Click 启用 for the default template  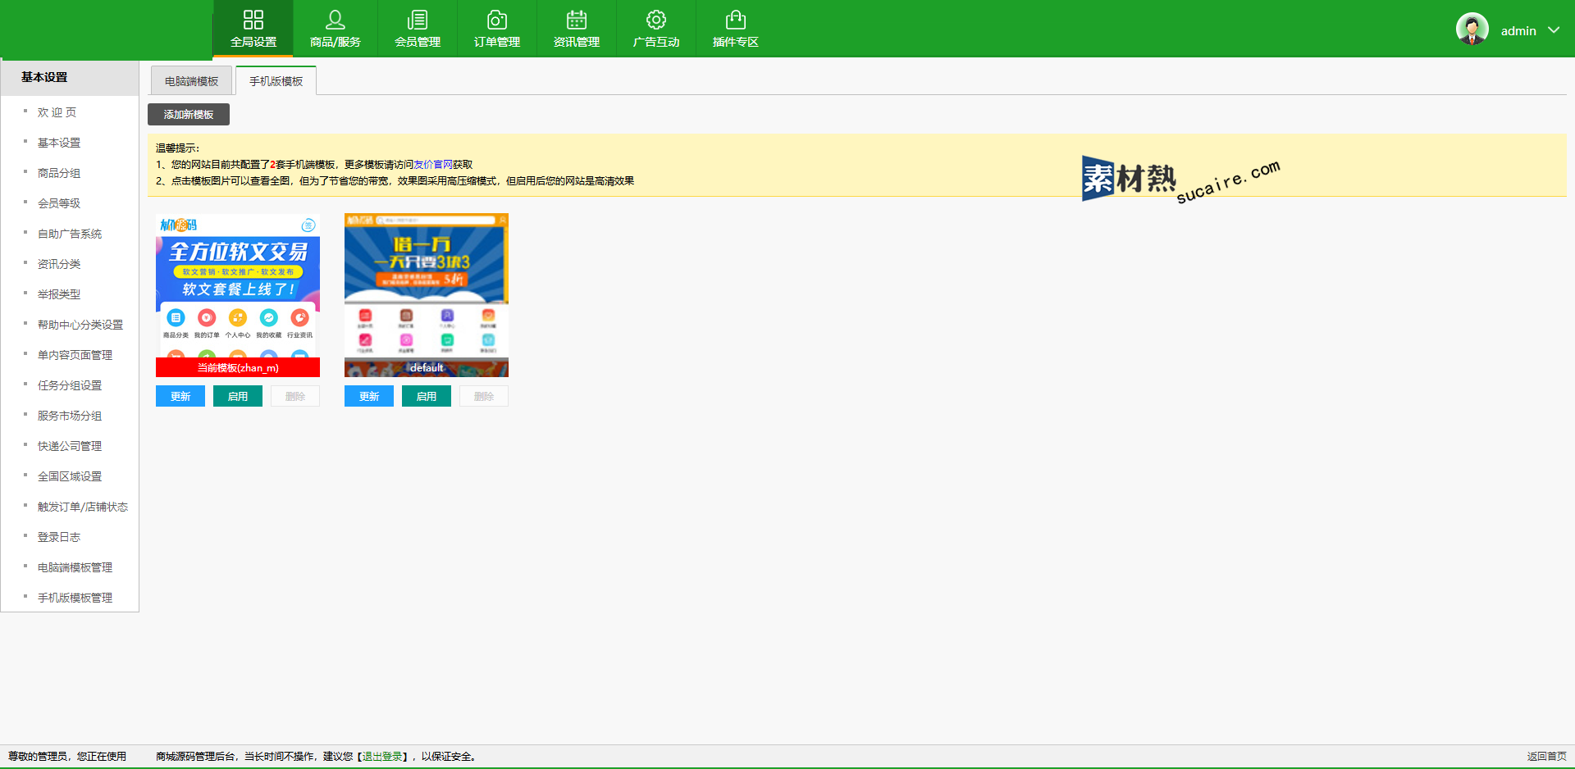point(427,396)
